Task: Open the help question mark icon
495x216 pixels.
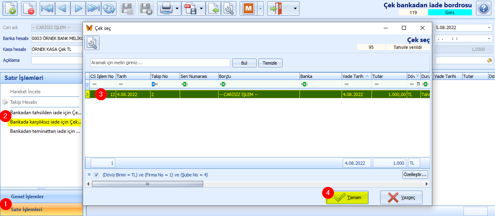Action: [x=483, y=8]
